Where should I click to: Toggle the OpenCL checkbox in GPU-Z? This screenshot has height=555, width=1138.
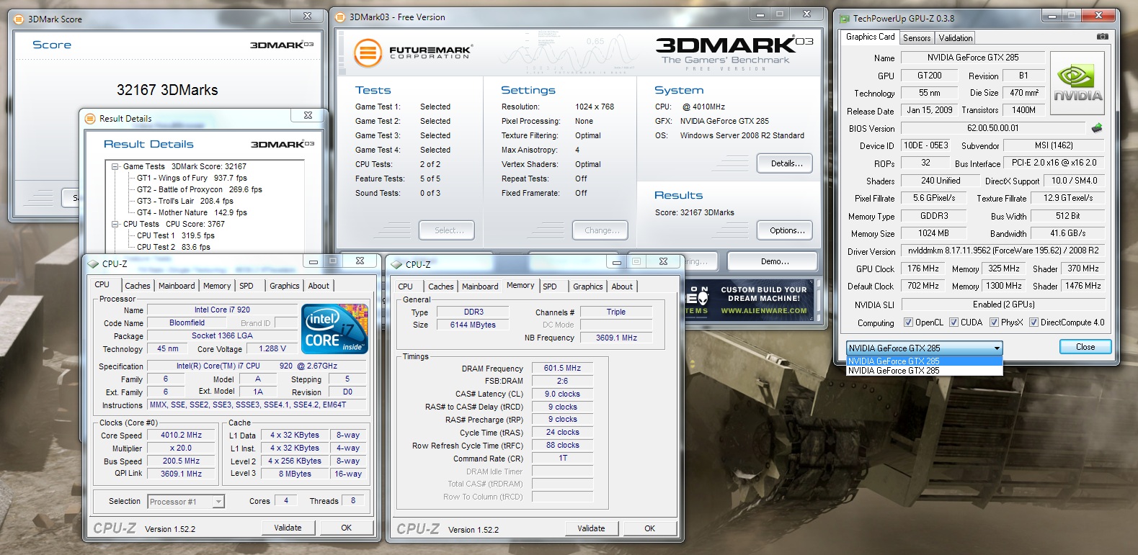(x=908, y=322)
